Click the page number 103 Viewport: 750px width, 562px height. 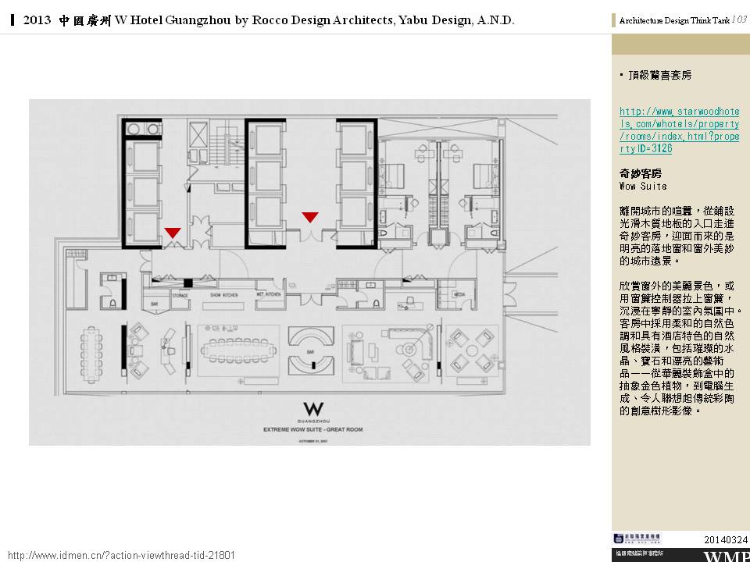point(739,19)
